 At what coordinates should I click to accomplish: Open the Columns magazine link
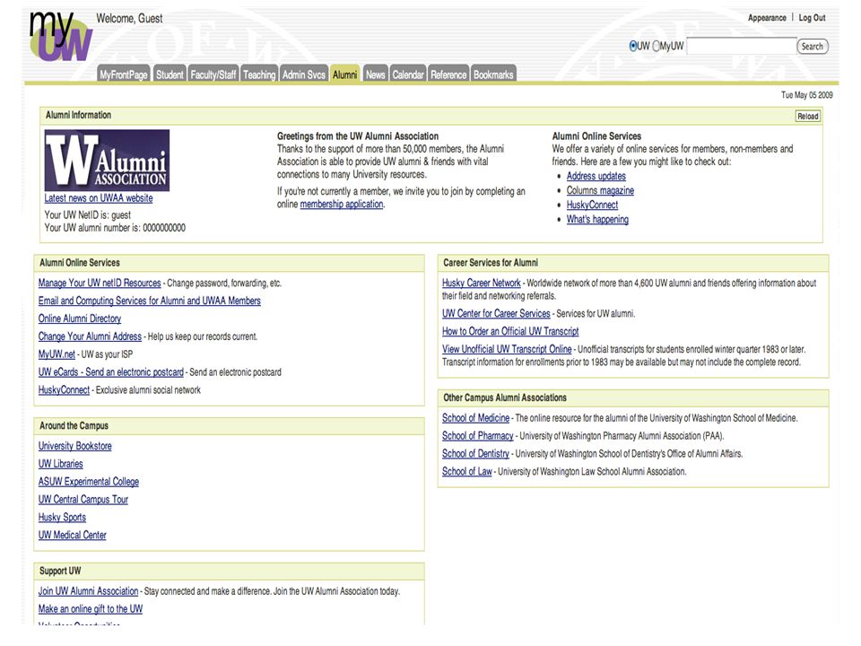600,190
